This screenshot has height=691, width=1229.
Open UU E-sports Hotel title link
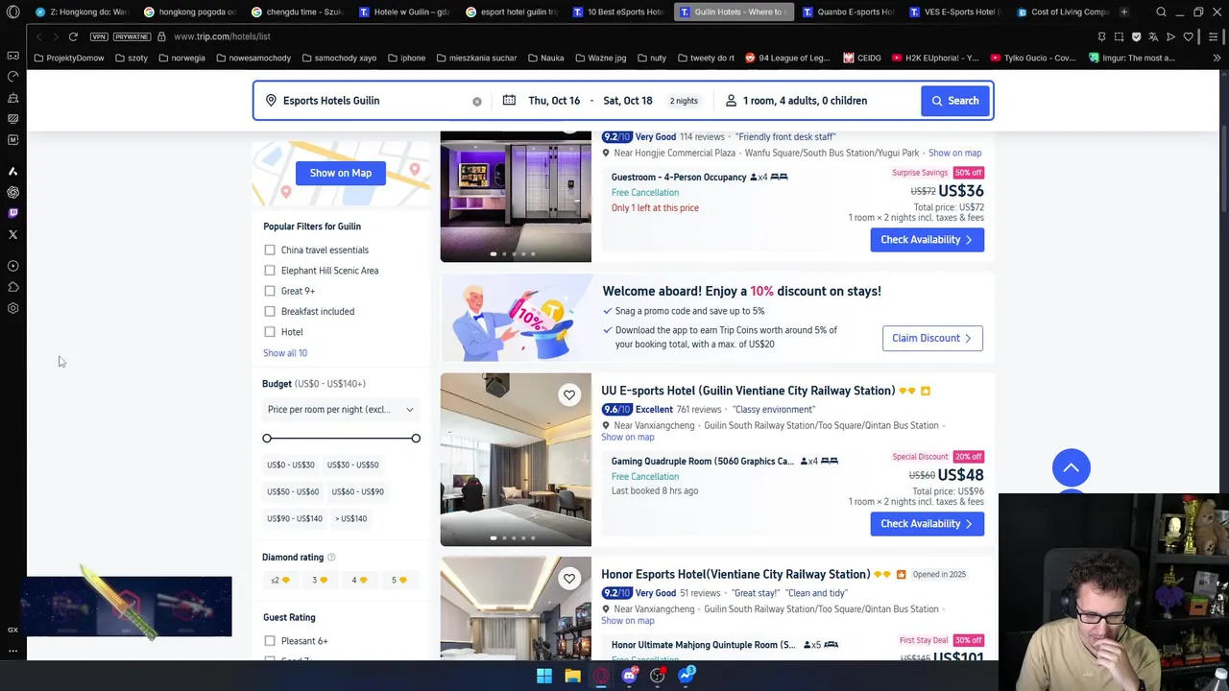click(748, 391)
